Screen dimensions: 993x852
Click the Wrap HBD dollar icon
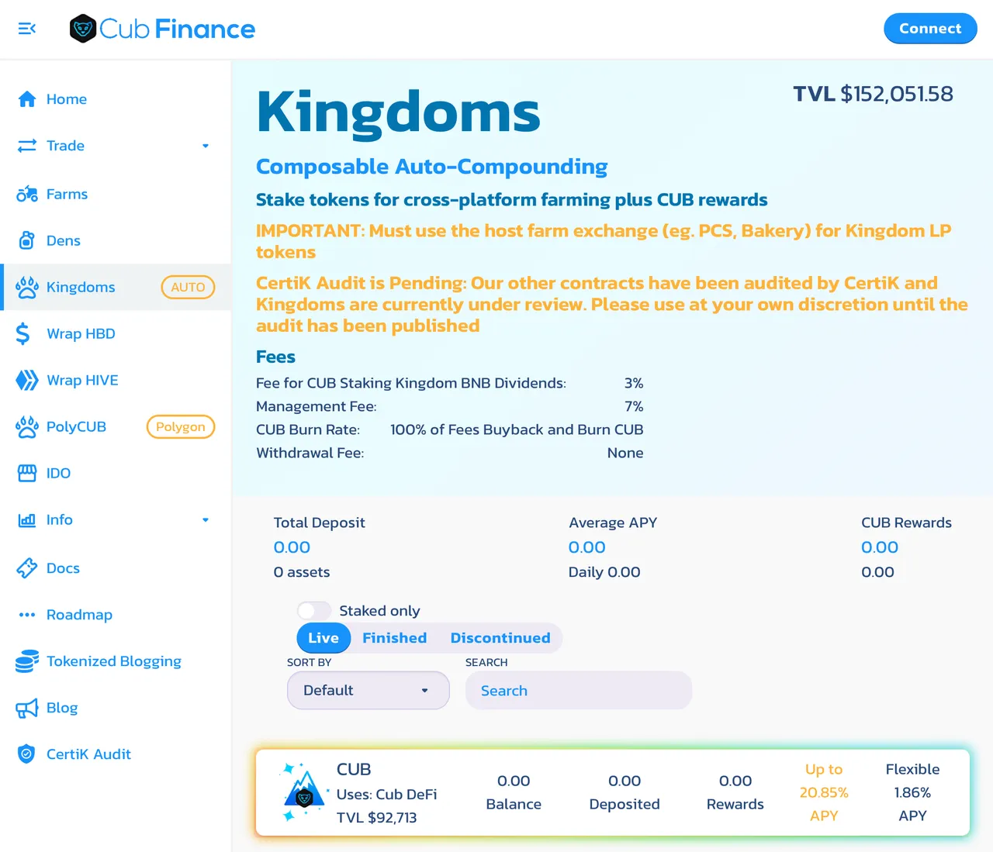(23, 333)
